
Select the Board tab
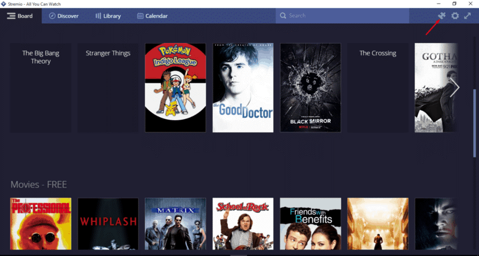[x=20, y=16]
